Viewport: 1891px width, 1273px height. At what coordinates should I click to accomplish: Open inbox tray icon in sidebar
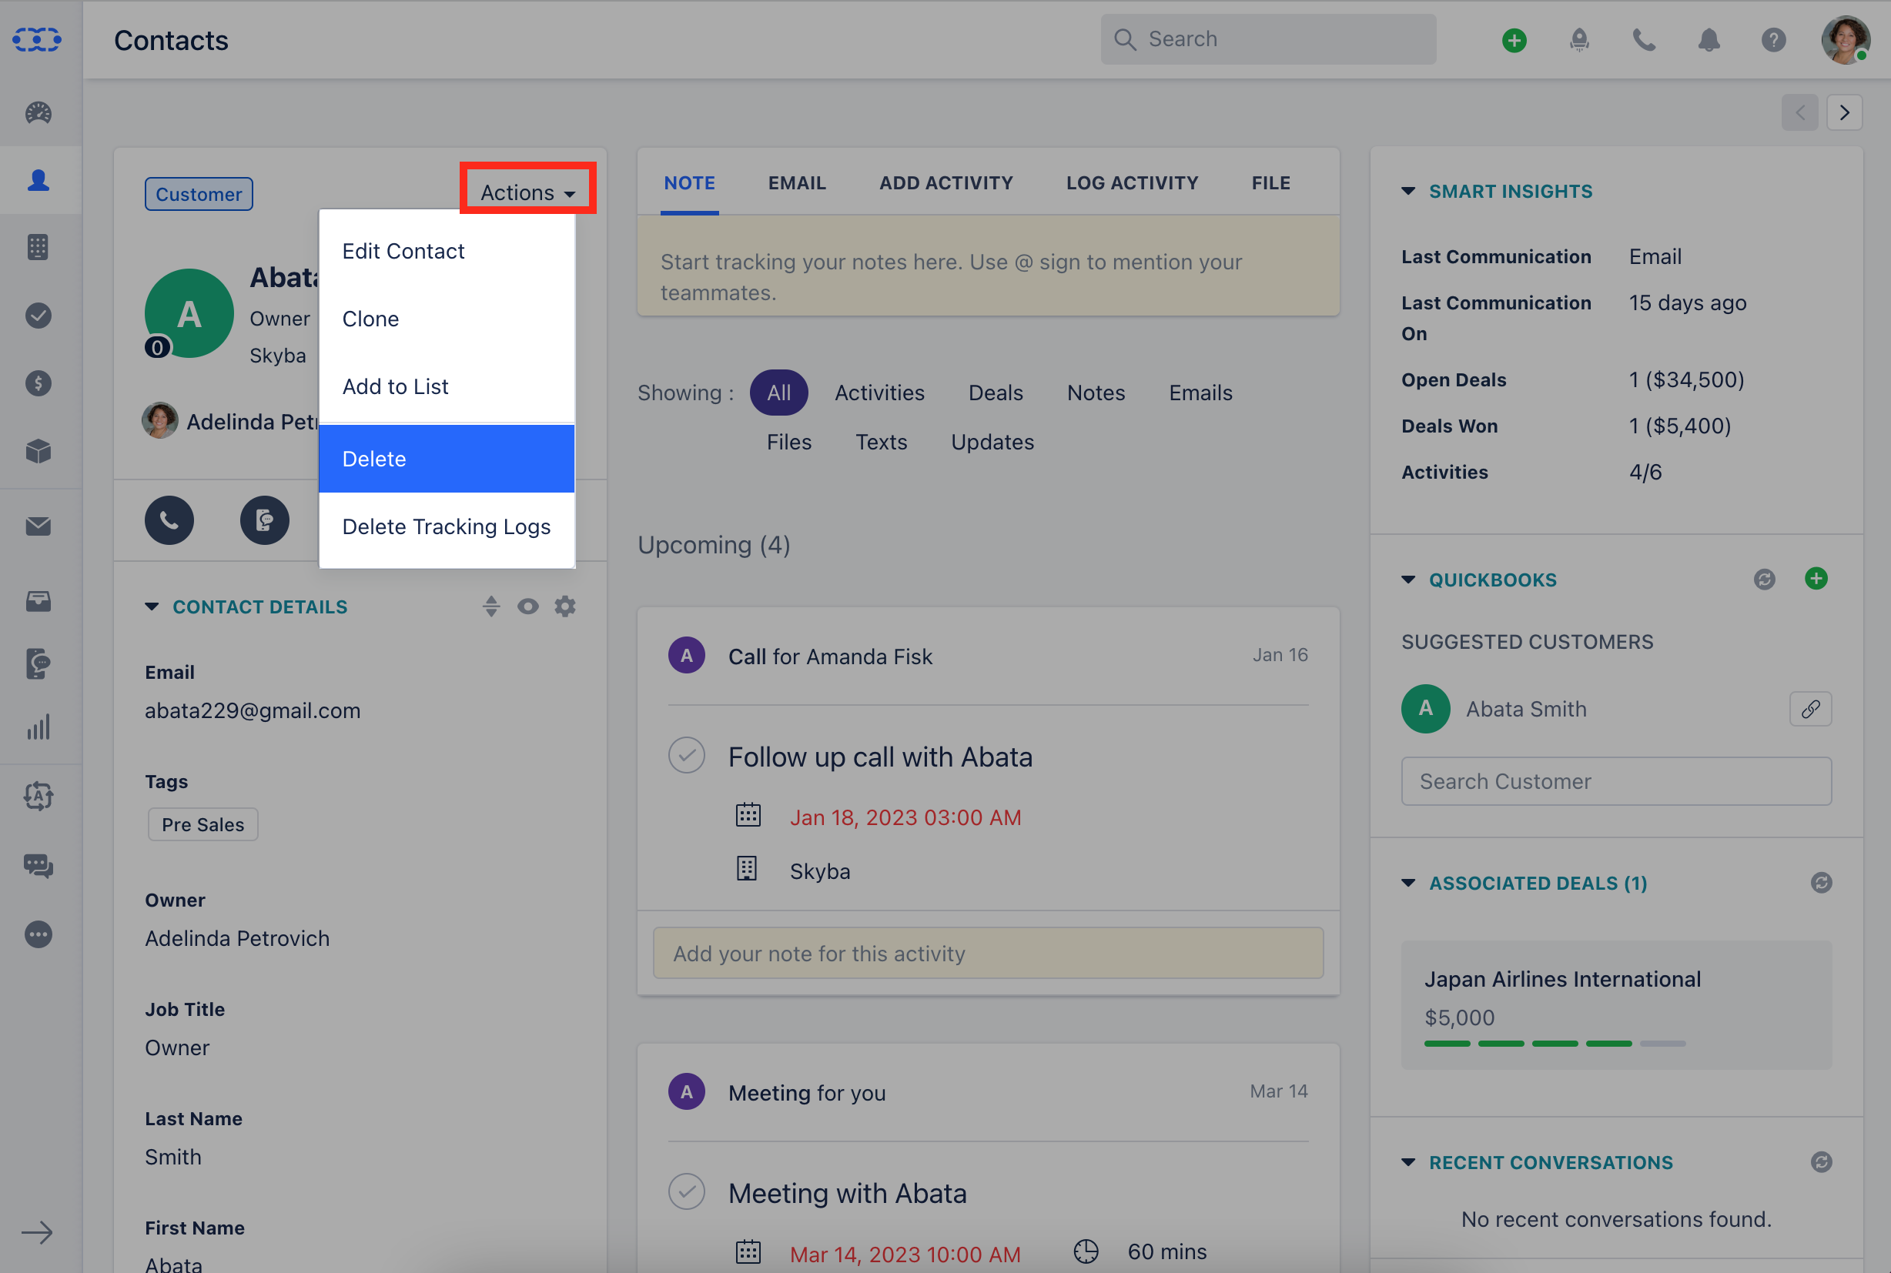[x=38, y=601]
